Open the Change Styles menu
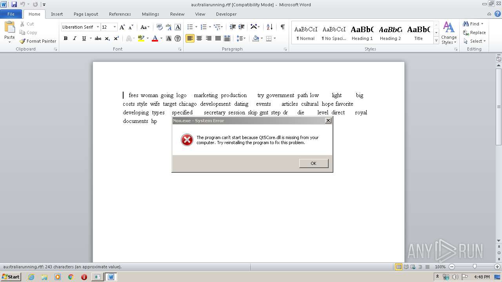This screenshot has height=282, width=502. point(449,33)
